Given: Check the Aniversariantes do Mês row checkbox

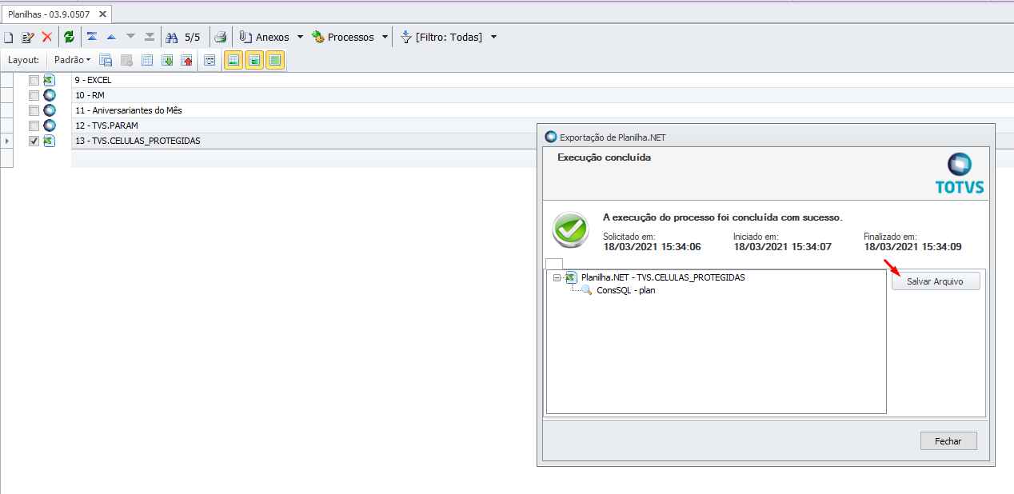Looking at the screenshot, I should pyautogui.click(x=34, y=110).
